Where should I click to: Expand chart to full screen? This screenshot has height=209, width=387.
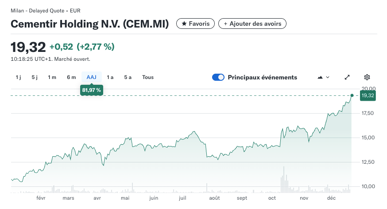[x=347, y=77]
